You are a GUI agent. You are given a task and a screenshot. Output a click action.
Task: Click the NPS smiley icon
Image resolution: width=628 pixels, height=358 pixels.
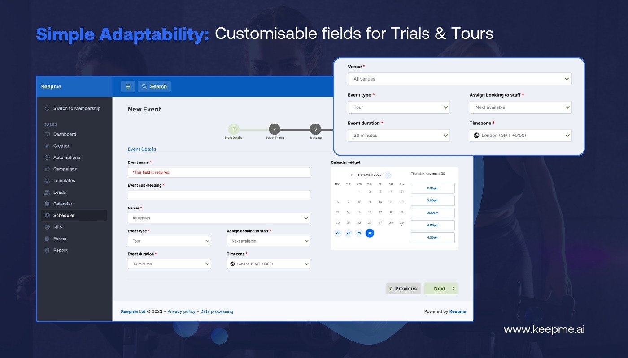[47, 227]
